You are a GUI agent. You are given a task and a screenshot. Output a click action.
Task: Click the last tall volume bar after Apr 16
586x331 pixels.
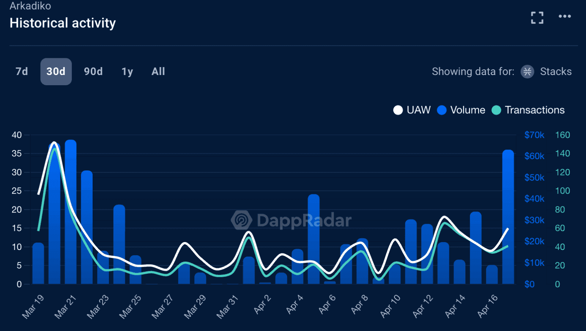[508, 217]
